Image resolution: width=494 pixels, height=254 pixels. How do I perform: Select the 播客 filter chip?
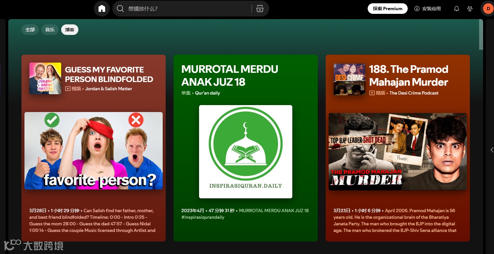point(70,30)
